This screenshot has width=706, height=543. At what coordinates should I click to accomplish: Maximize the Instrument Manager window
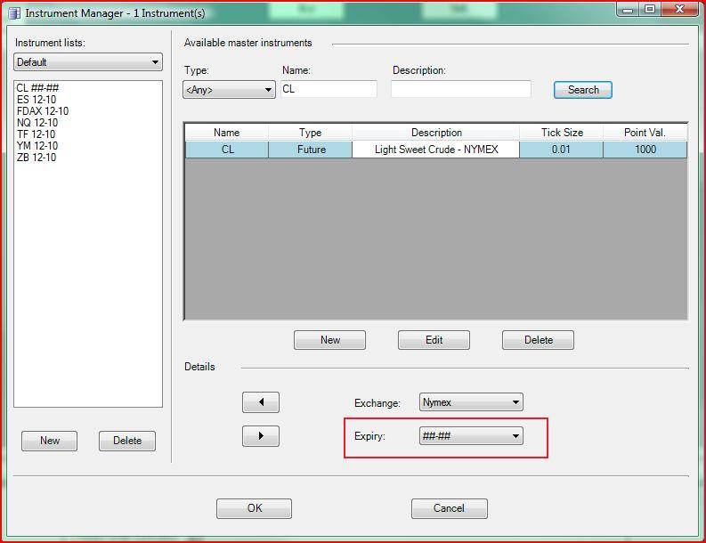point(650,9)
